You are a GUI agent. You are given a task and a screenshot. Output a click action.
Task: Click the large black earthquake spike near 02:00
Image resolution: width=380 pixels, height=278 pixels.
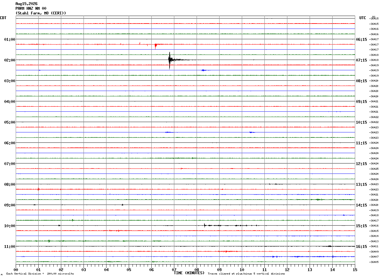[170, 60]
